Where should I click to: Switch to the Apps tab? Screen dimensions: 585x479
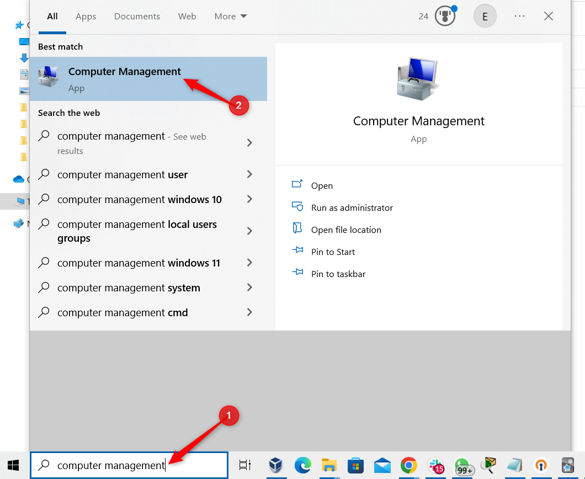[x=86, y=16]
